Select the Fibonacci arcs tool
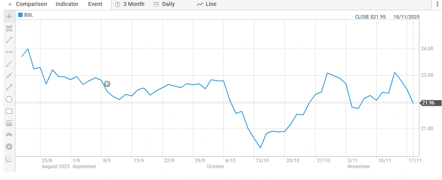The height and width of the screenshot is (180, 442). [x=9, y=135]
